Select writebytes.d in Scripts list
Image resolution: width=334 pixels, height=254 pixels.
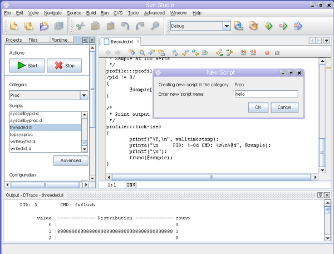click(46, 141)
